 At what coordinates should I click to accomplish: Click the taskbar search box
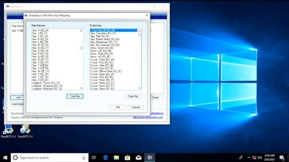point(50,157)
